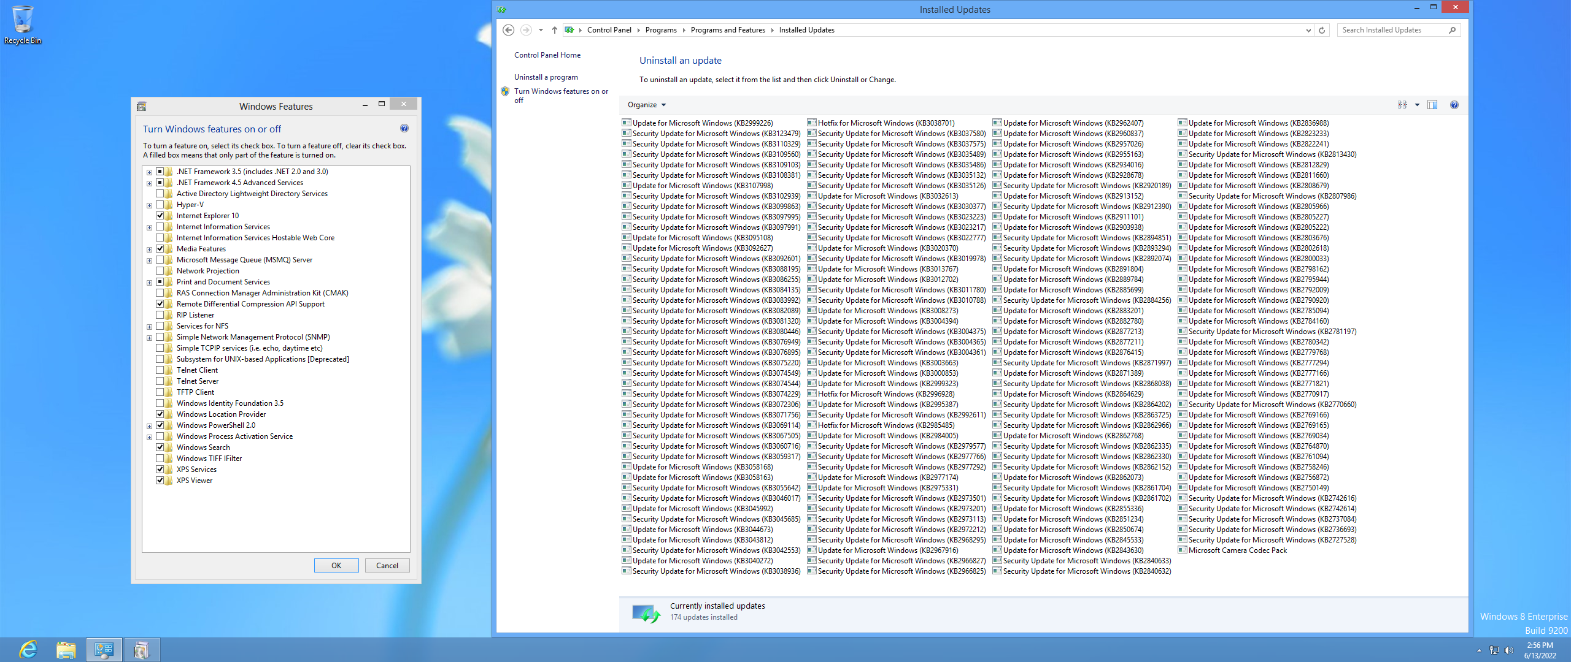Viewport: 1571px width, 662px height.
Task: Open File Explorer from the taskbar
Action: (66, 649)
